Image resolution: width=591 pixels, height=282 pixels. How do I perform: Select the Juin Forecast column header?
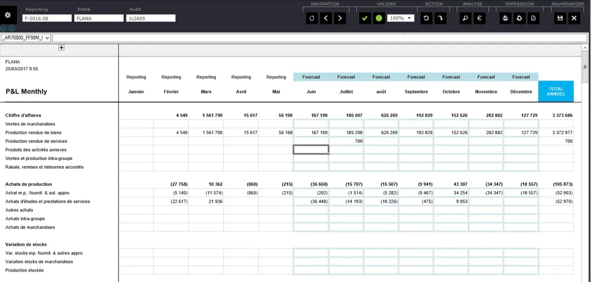311,92
